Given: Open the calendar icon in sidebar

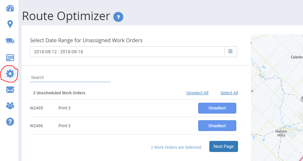Looking at the screenshot, I should coord(10,57).
